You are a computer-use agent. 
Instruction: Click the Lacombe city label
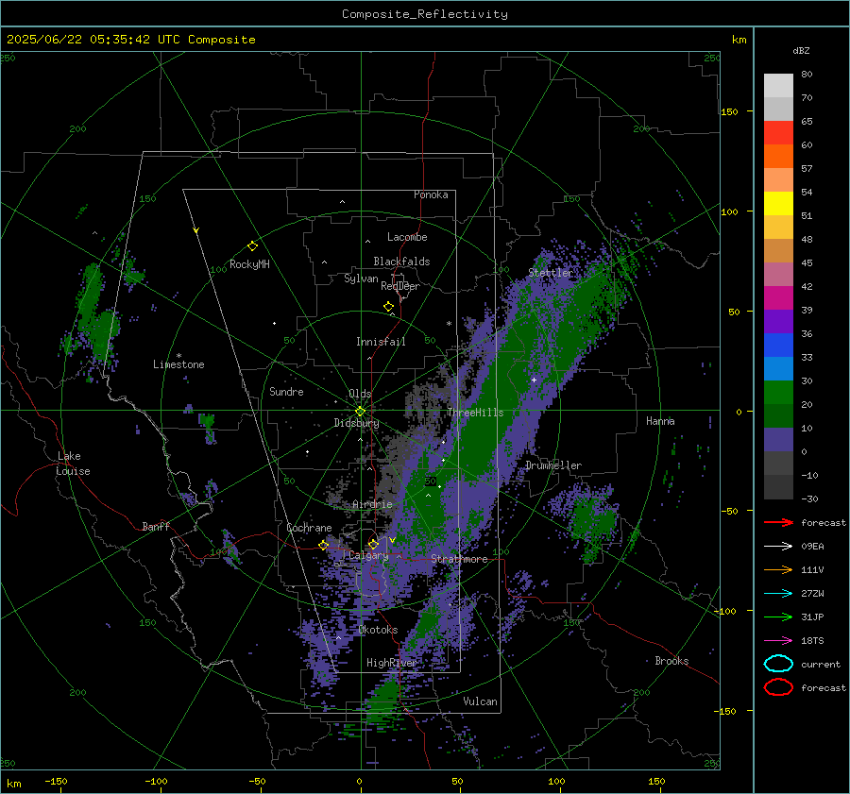(x=407, y=237)
